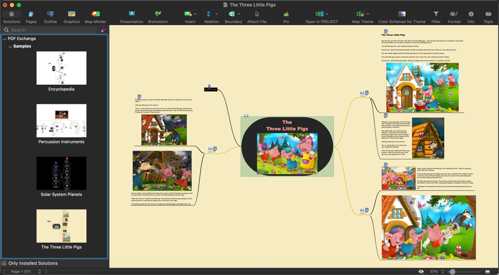This screenshot has width=499, height=275.
Task: Click the large pigs and wolf picture near Chapter 2
Action: coord(429,227)
